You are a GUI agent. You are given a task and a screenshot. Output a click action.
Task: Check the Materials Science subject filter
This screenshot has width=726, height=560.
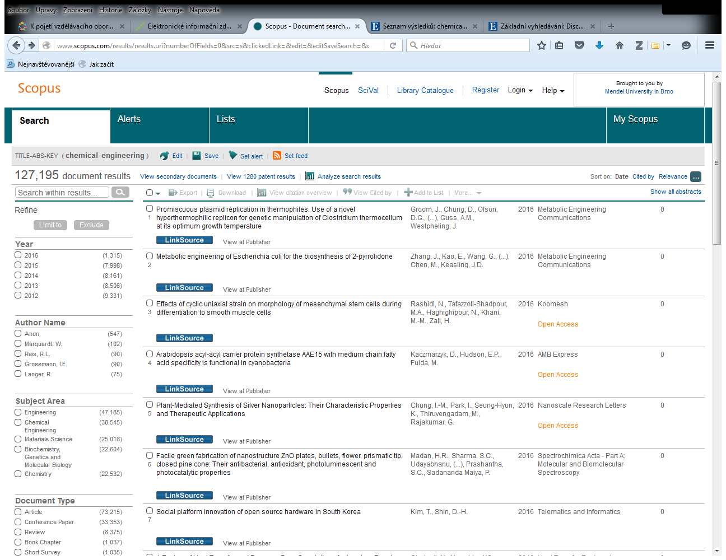point(18,438)
